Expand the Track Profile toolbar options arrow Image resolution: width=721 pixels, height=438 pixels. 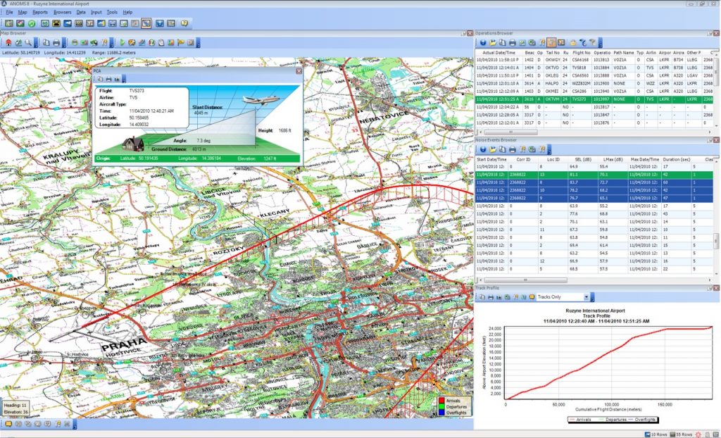[592, 298]
